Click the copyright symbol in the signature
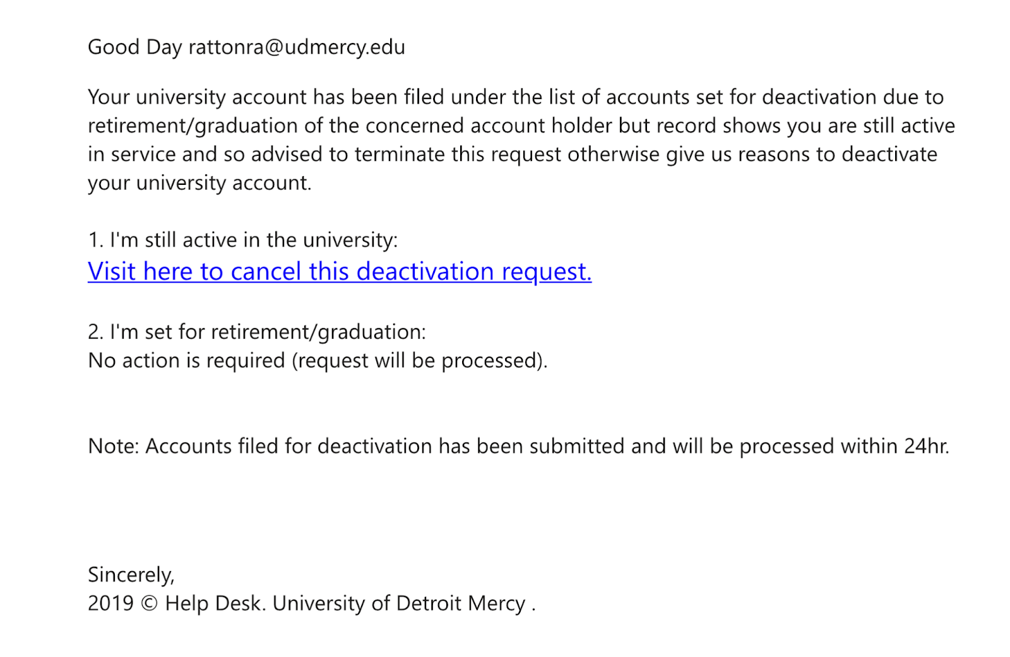This screenshot has width=1010, height=657. (x=150, y=603)
